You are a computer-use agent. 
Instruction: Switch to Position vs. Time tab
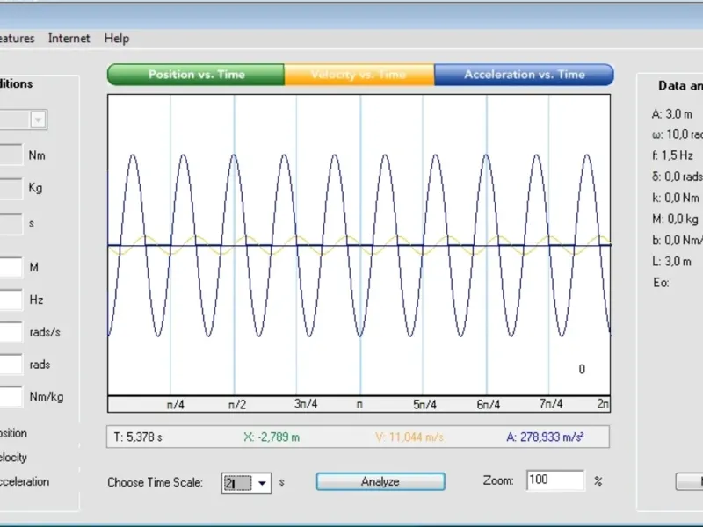pos(196,75)
